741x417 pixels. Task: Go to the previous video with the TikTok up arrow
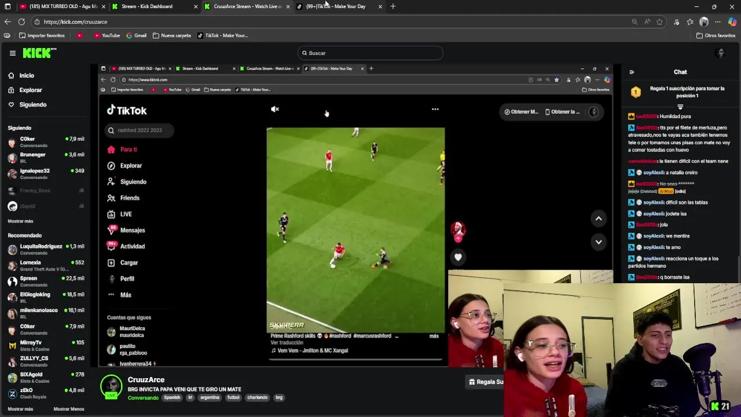click(x=599, y=218)
